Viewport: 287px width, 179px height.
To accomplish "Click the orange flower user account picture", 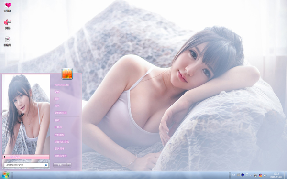I will (x=67, y=74).
